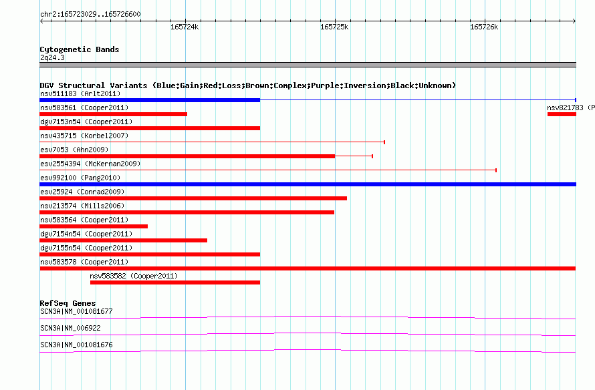Image resolution: width=595 pixels, height=390 pixels.
Task: Select the red bar of nsv213574
Action: pos(187,212)
